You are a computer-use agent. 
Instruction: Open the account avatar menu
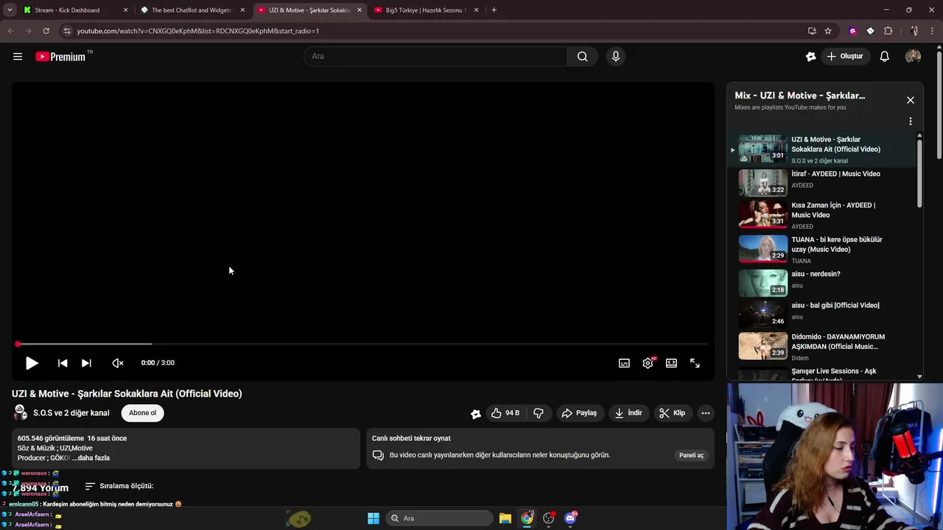pyautogui.click(x=913, y=57)
